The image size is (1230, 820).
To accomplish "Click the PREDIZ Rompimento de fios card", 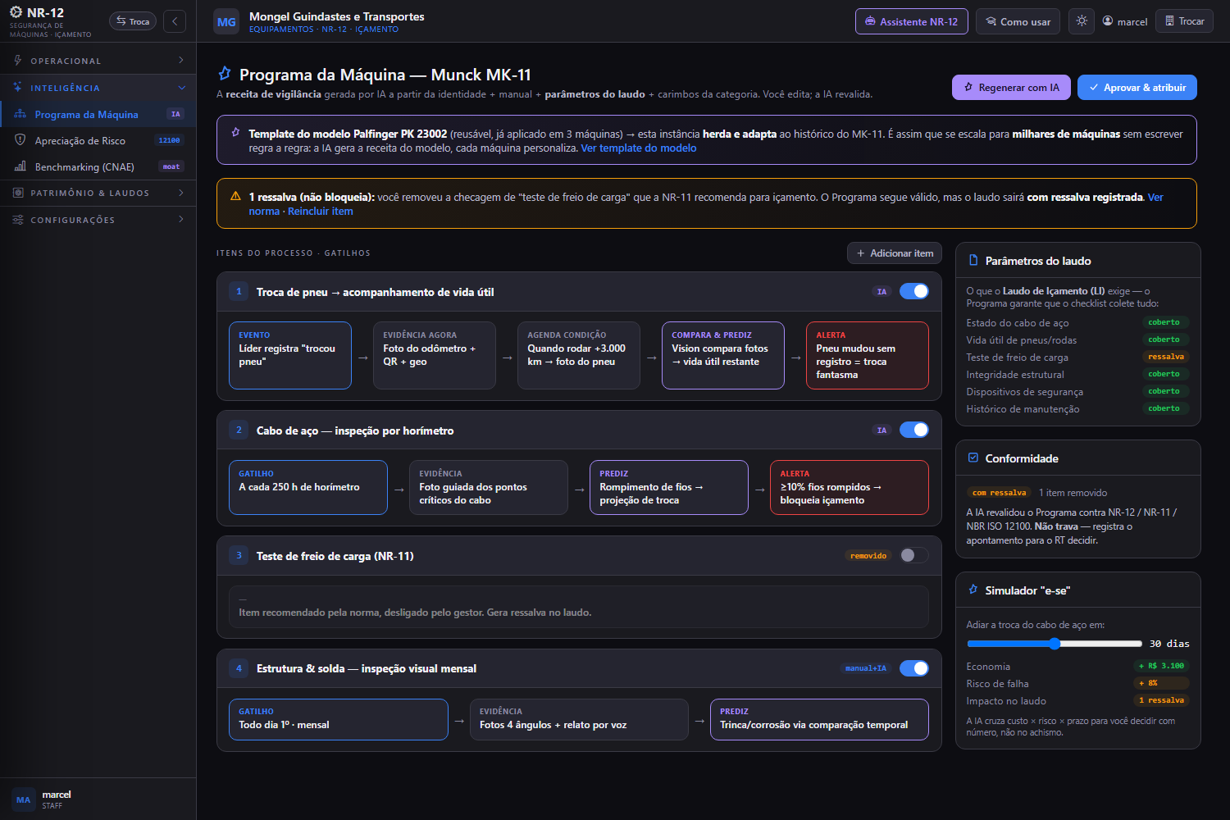I will (x=669, y=487).
